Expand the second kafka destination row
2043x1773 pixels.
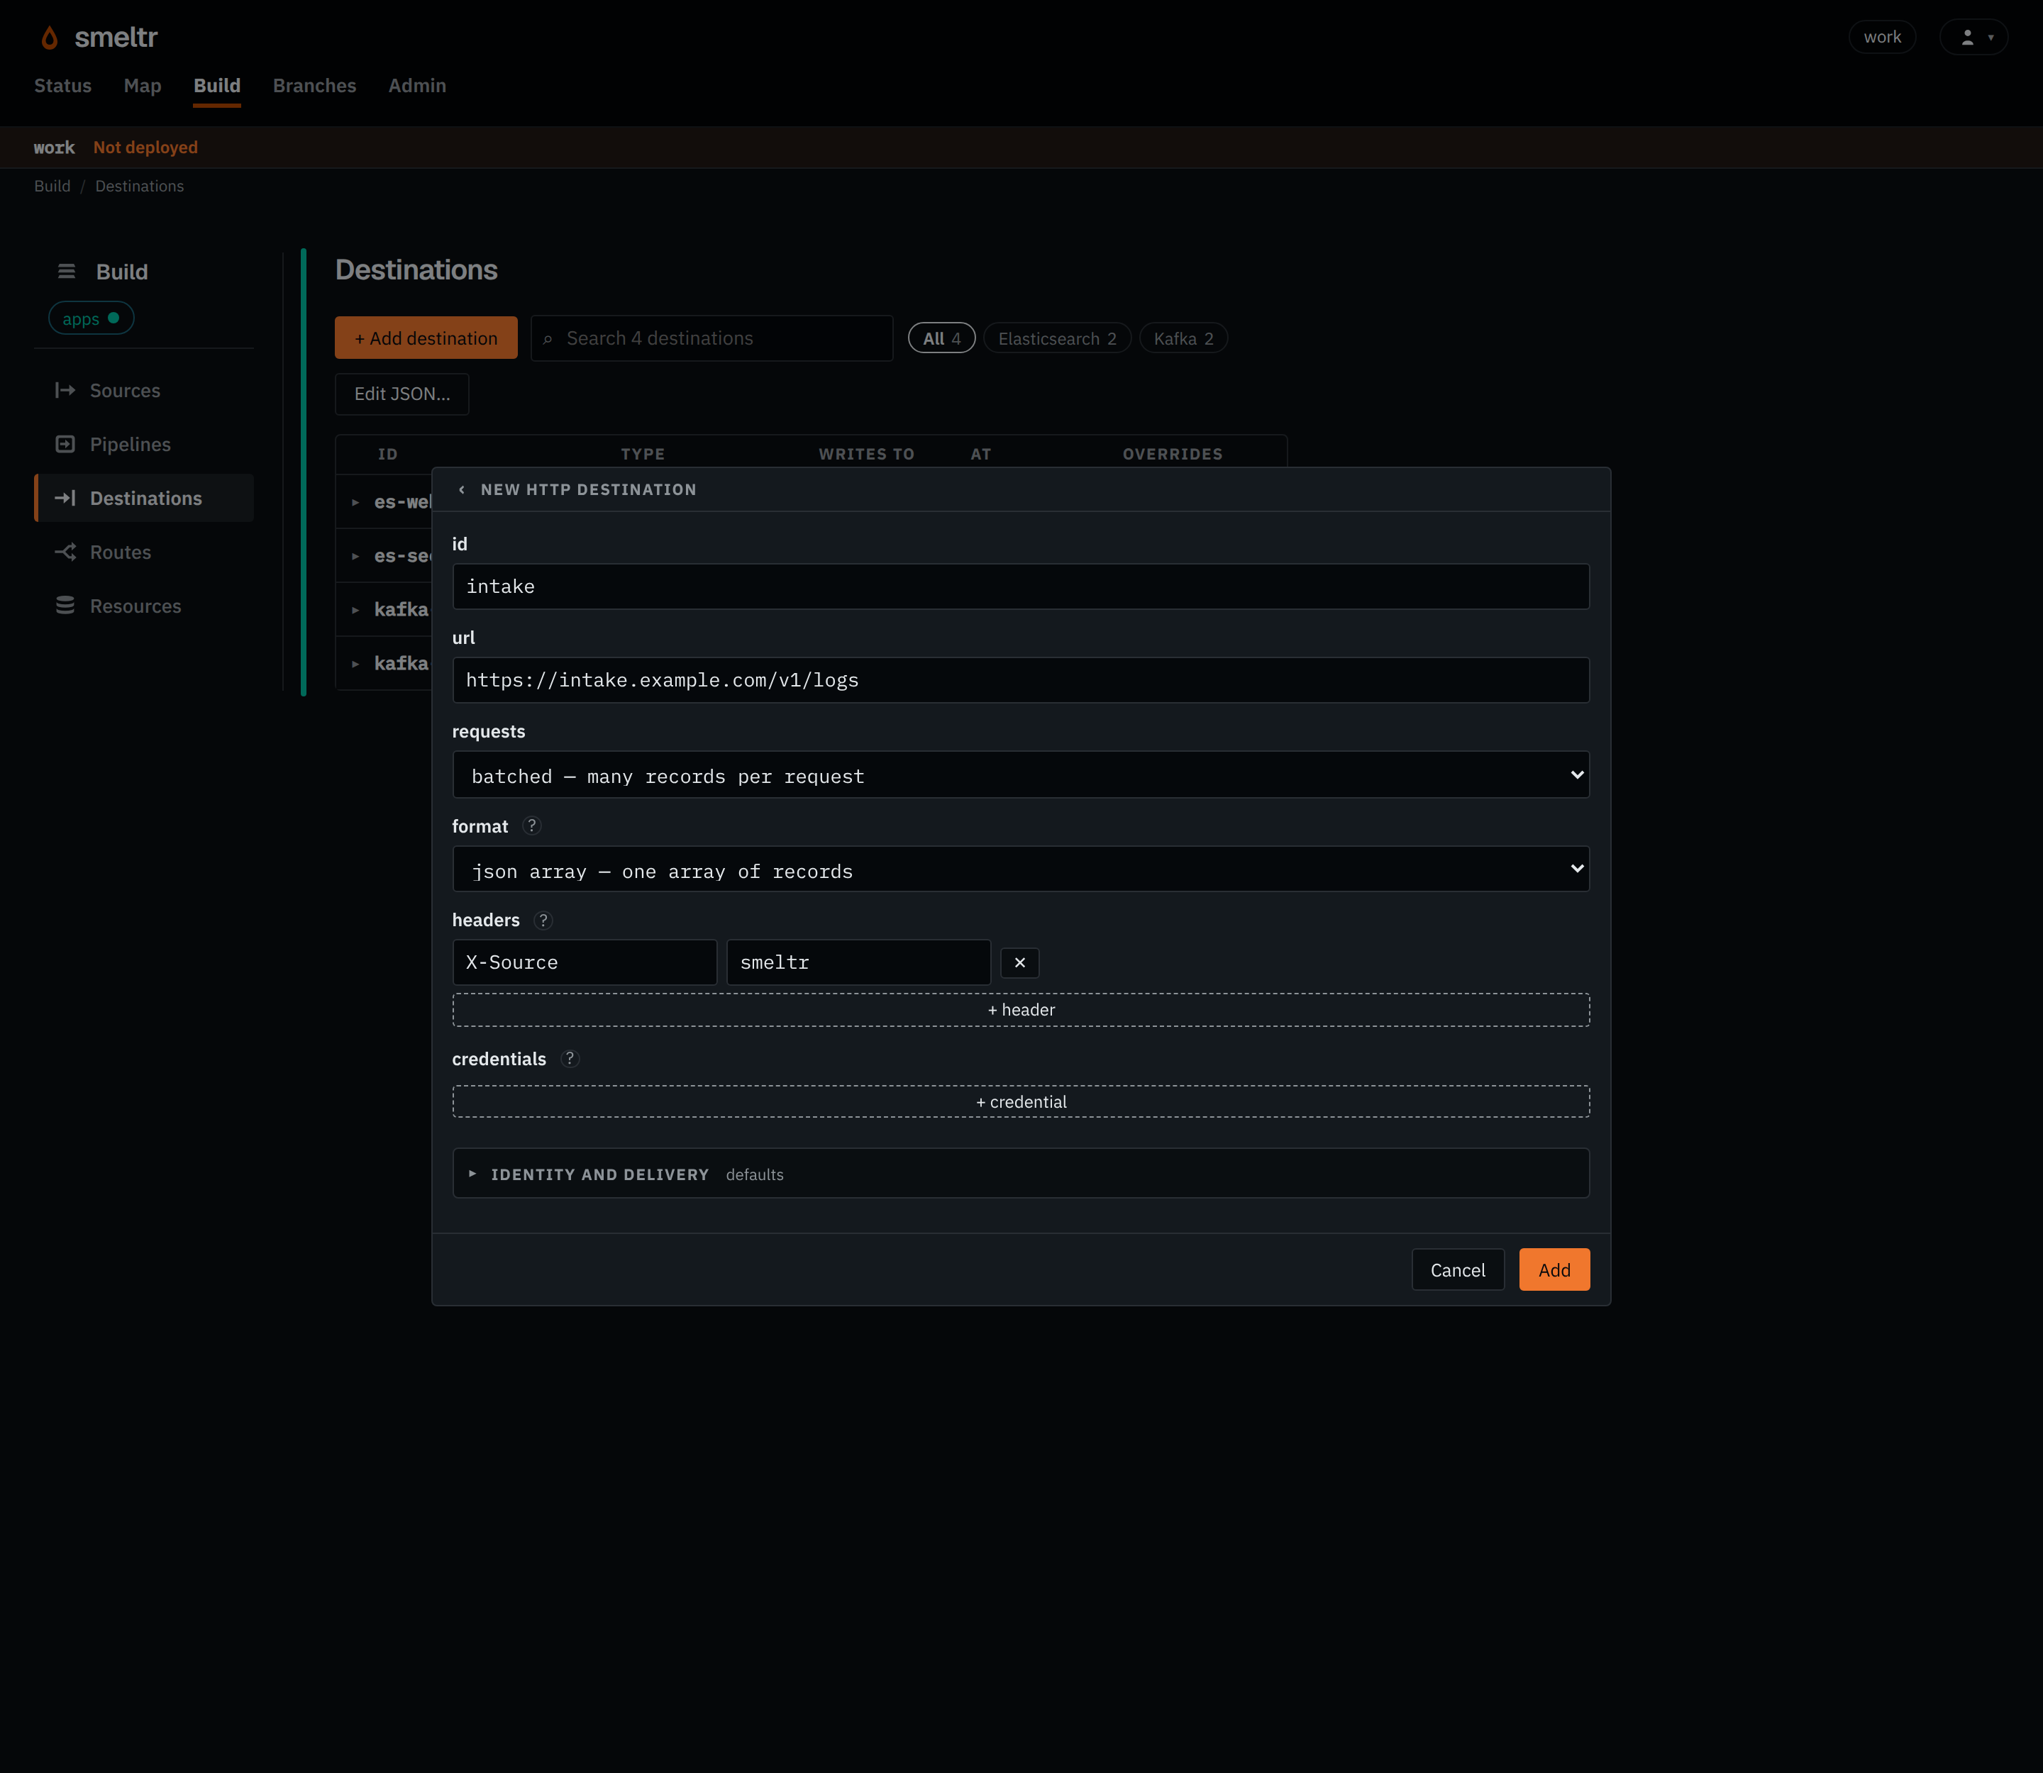[355, 664]
